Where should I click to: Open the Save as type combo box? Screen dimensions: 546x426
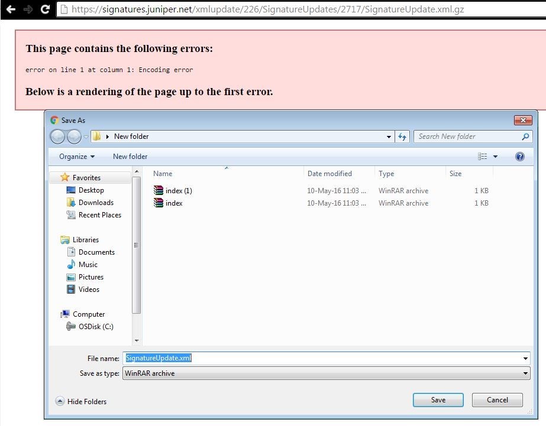(326, 373)
